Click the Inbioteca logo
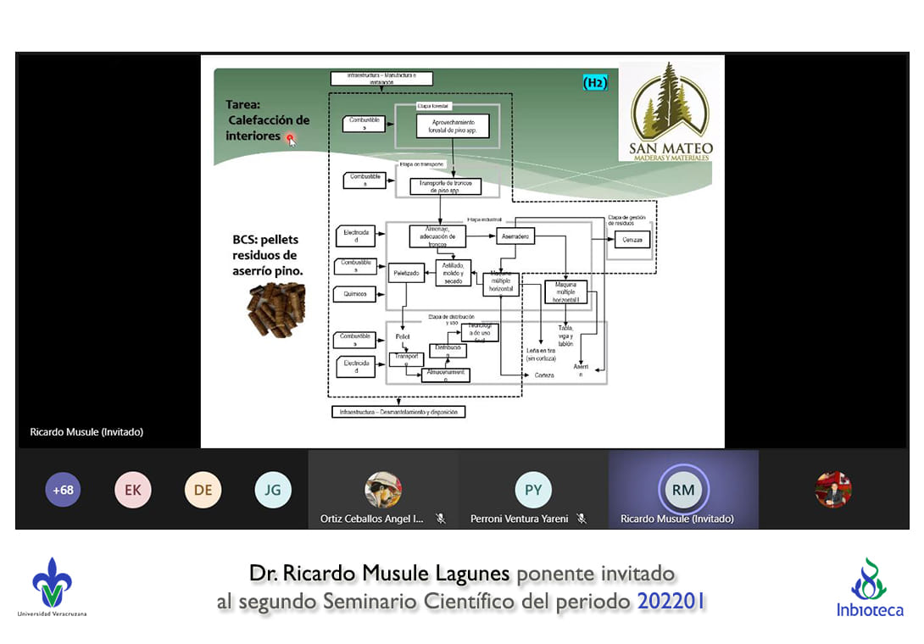 pos(869,587)
